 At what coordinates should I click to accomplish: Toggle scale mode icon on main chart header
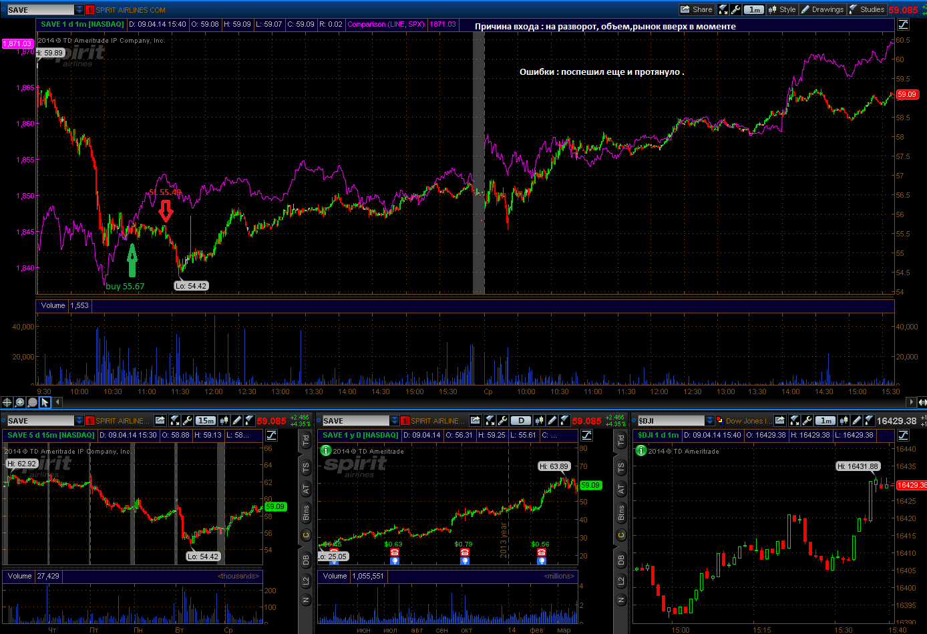pos(903,25)
